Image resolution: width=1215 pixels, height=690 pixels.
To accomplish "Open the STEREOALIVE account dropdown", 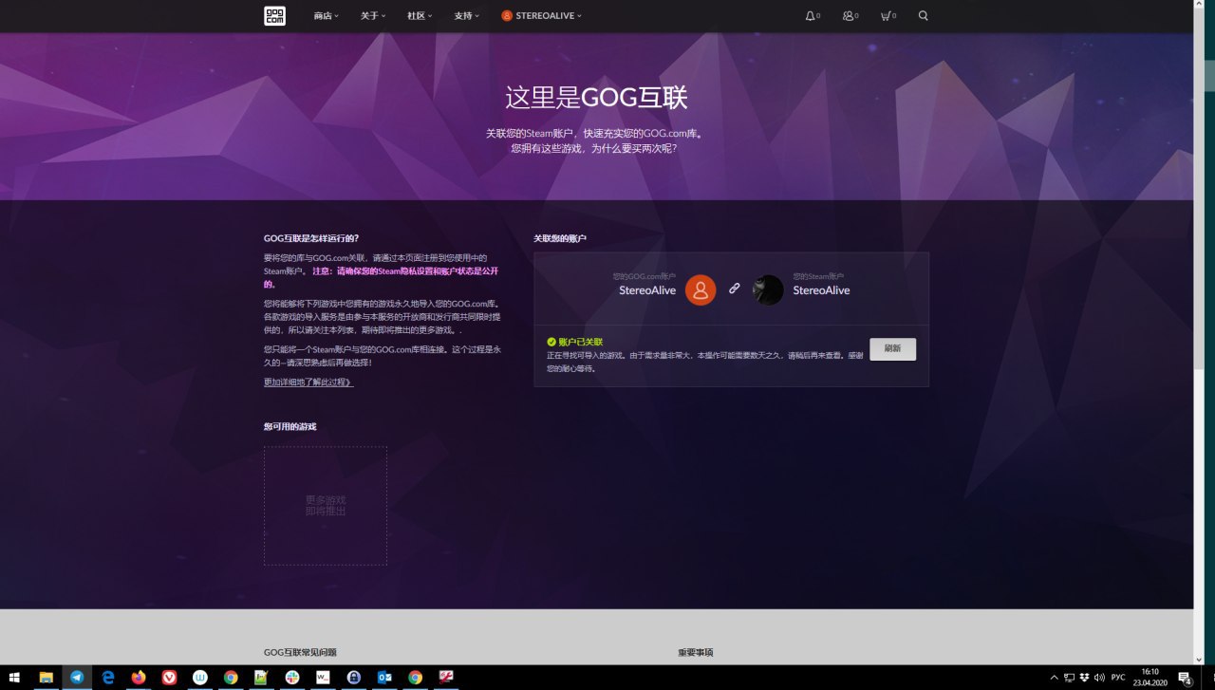I will pos(541,16).
